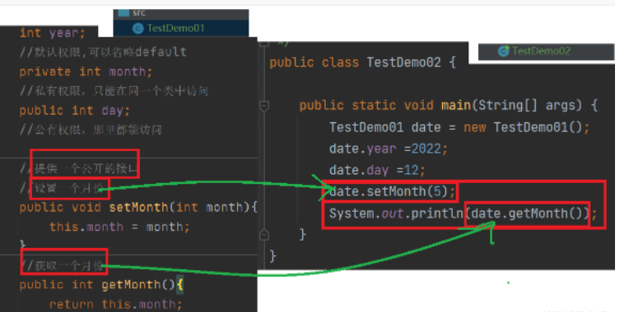Click the comment mentioning default
The width and height of the screenshot is (629, 312).
(103, 52)
